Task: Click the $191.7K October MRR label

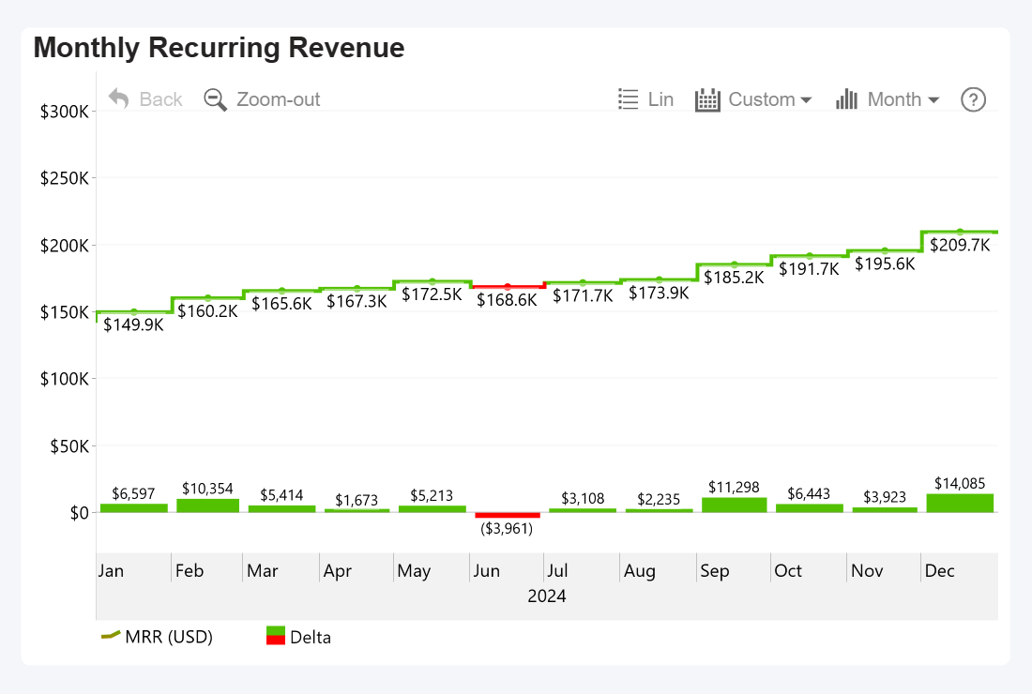Action: (809, 268)
